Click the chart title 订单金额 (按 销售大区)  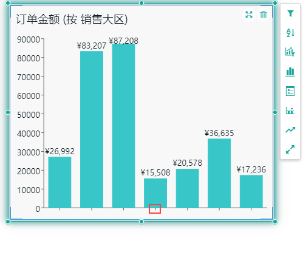pos(72,19)
